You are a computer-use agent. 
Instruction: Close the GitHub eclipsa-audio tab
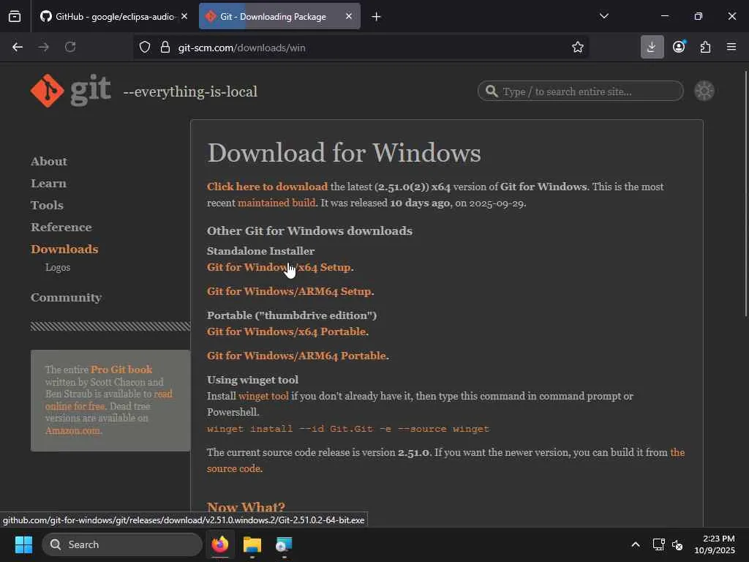pyautogui.click(x=184, y=16)
